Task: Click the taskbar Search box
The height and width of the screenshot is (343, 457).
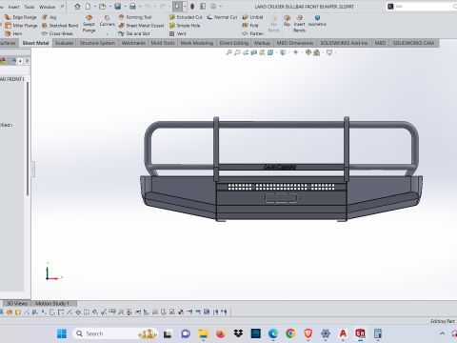Action: [x=115, y=333]
